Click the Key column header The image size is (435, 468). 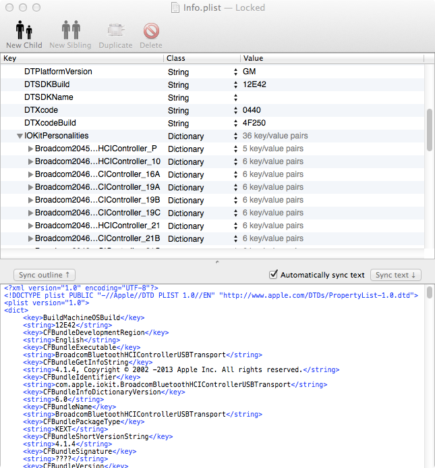coord(82,58)
